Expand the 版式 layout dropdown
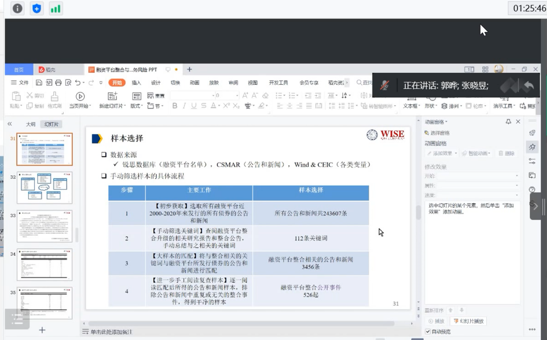 tap(137, 106)
